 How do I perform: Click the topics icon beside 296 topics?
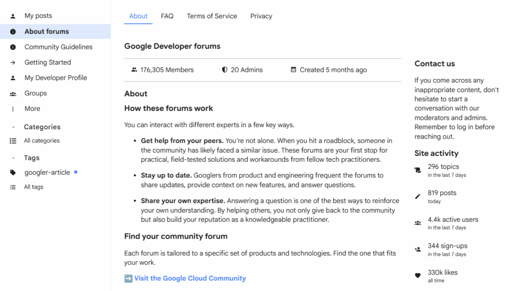418,170
